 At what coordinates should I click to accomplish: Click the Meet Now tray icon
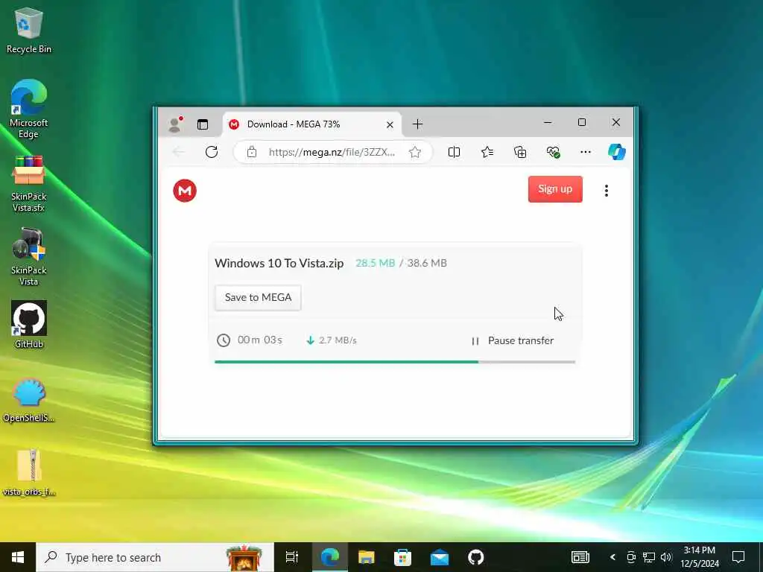[x=631, y=557]
